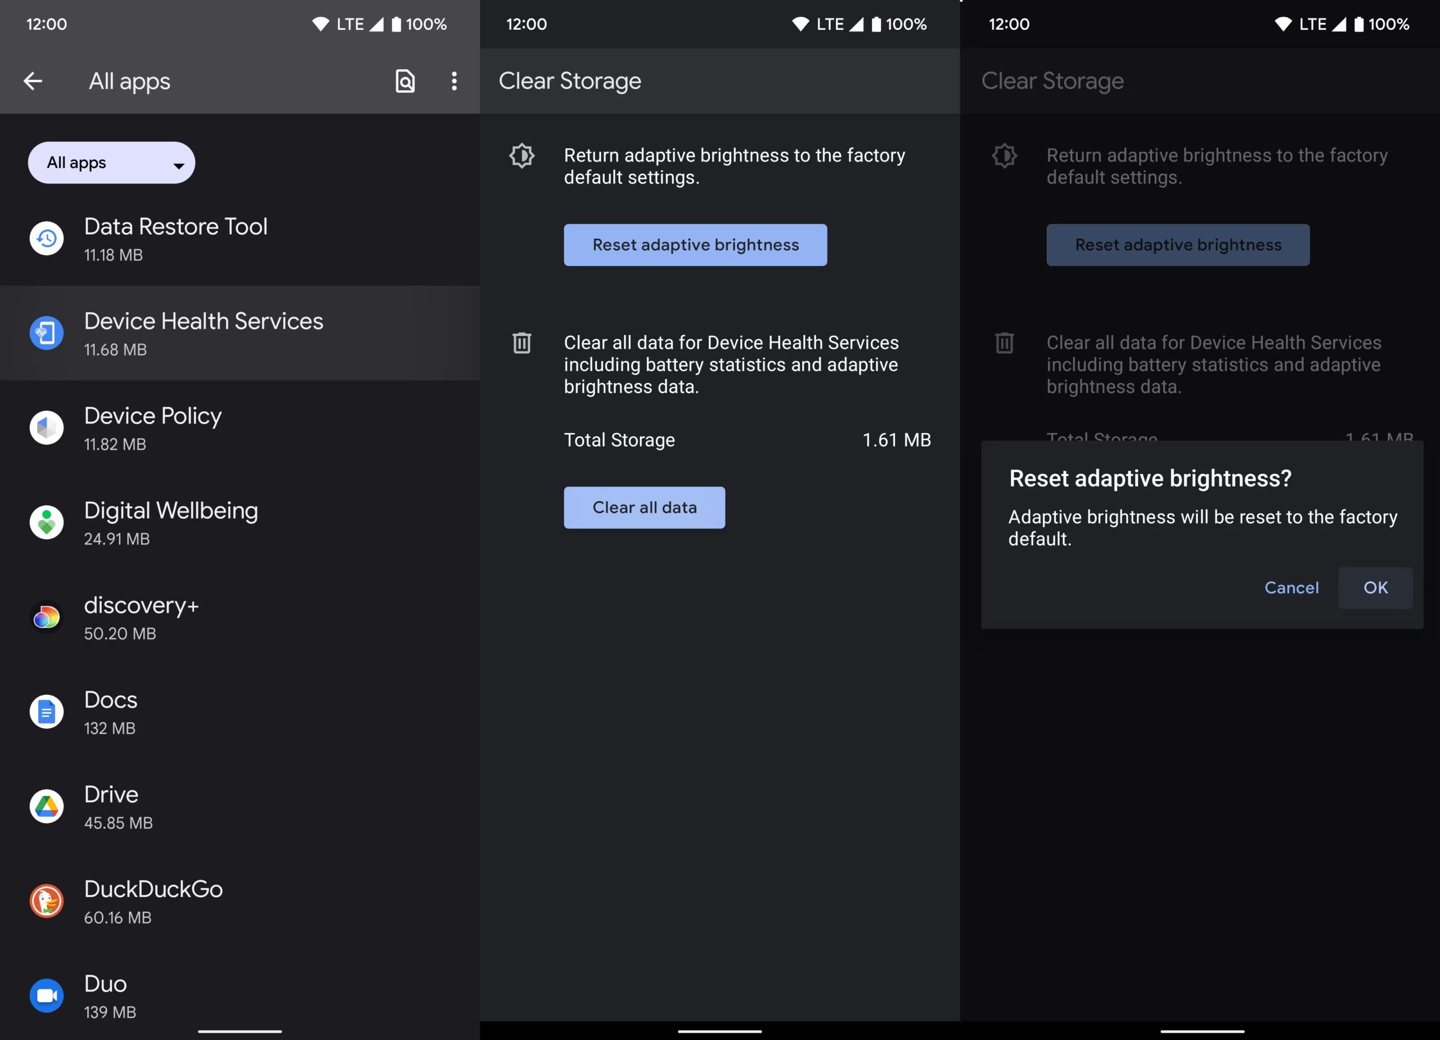Viewport: 1440px width, 1040px height.
Task: Tap the Duo video camera icon
Action: (x=46, y=996)
